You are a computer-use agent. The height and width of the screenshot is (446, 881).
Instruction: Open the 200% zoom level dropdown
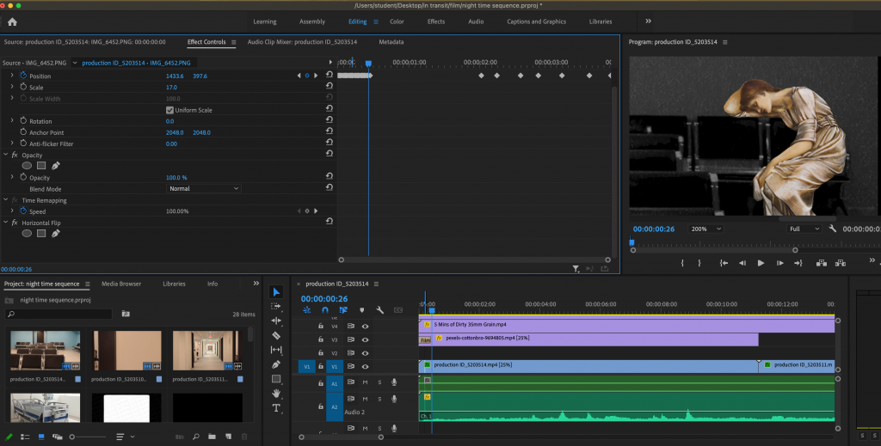pos(705,229)
